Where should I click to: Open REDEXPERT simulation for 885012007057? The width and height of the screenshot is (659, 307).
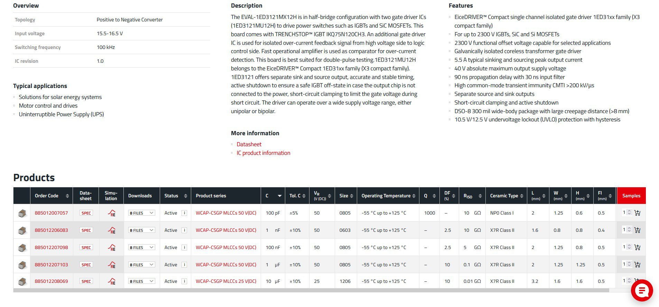[x=111, y=213]
